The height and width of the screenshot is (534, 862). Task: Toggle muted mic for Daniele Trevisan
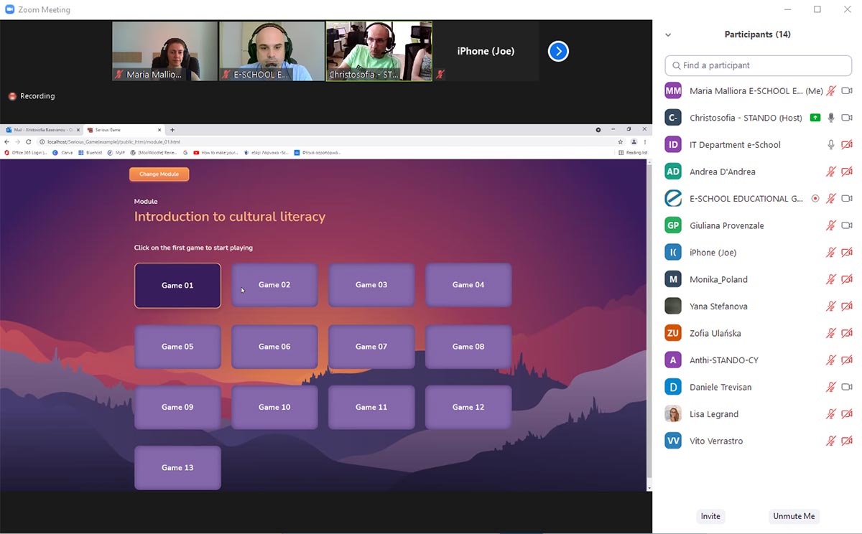[831, 387]
